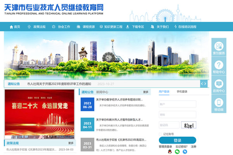Tick the 记住账号 checkbox
This screenshot has width=233, height=155.
pyautogui.click(x=160, y=134)
